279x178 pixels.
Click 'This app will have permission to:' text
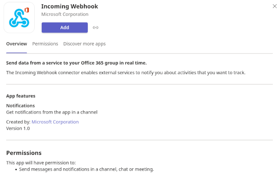[x=41, y=163]
